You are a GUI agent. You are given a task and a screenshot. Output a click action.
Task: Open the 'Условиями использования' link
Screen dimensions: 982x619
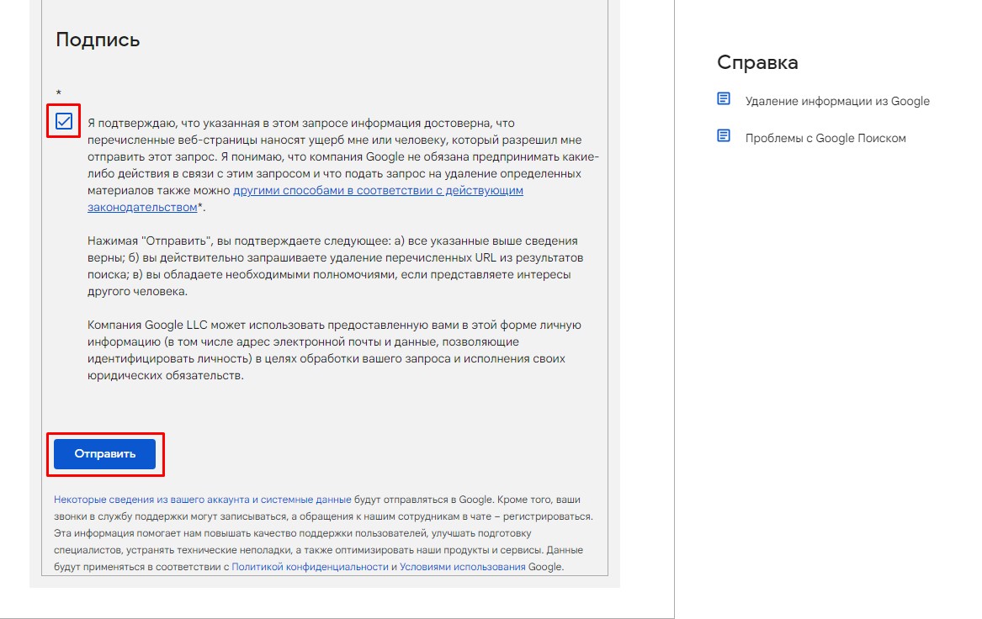pyautogui.click(x=462, y=567)
